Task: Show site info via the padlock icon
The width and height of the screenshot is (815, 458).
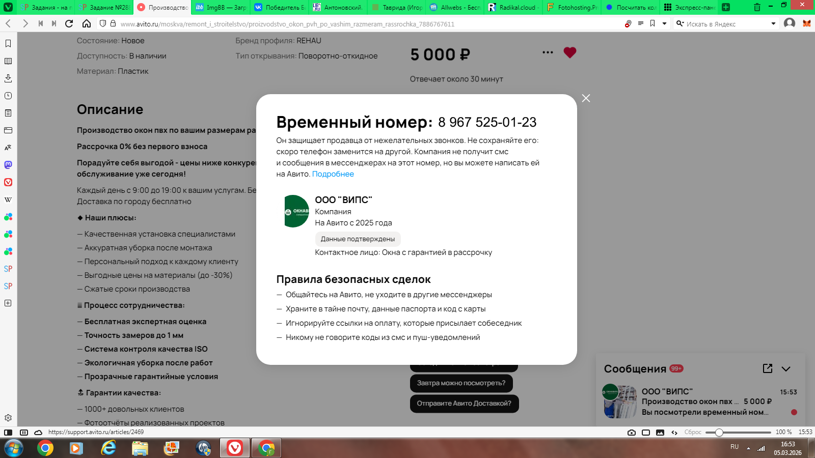Action: point(113,23)
